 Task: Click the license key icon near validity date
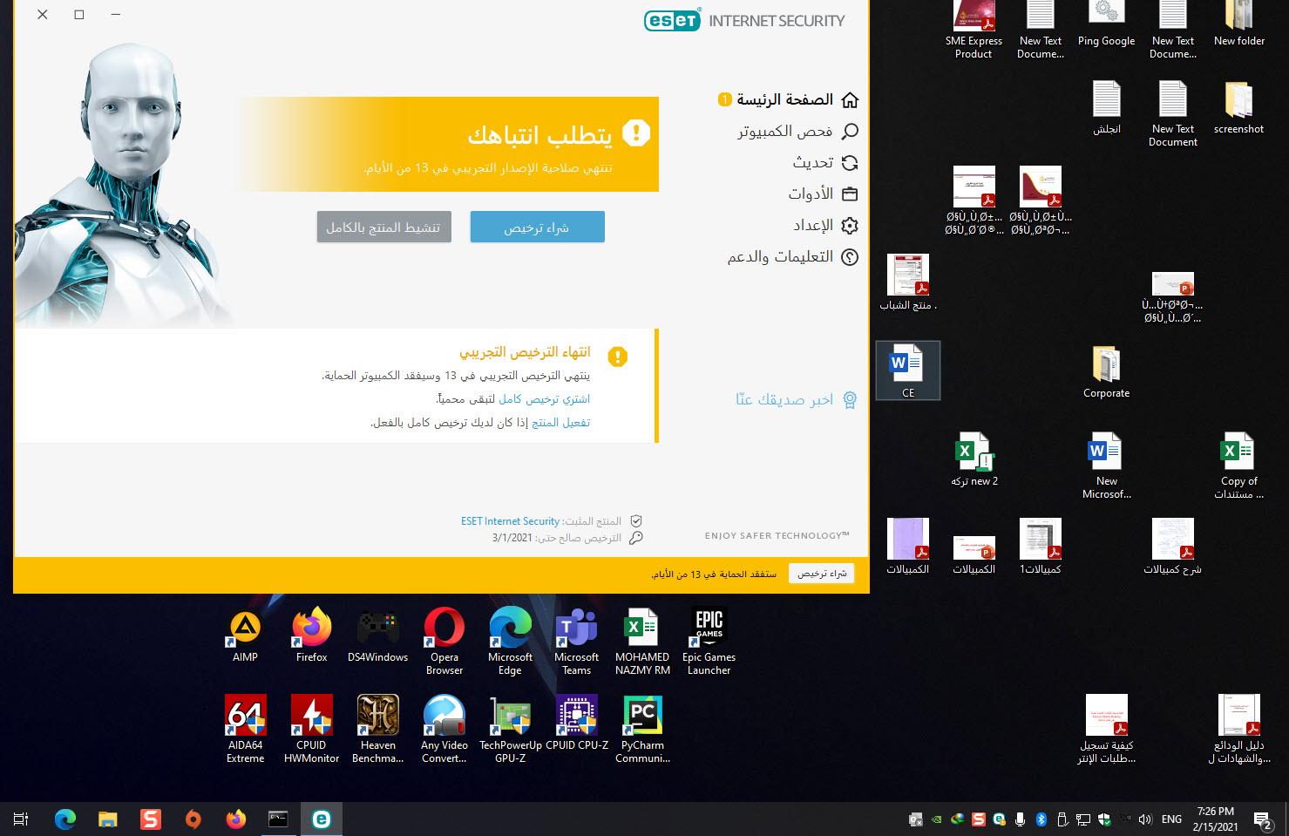(636, 538)
